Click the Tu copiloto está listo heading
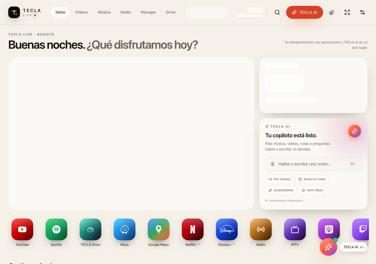Screen dimensions: 376x264 291,135
